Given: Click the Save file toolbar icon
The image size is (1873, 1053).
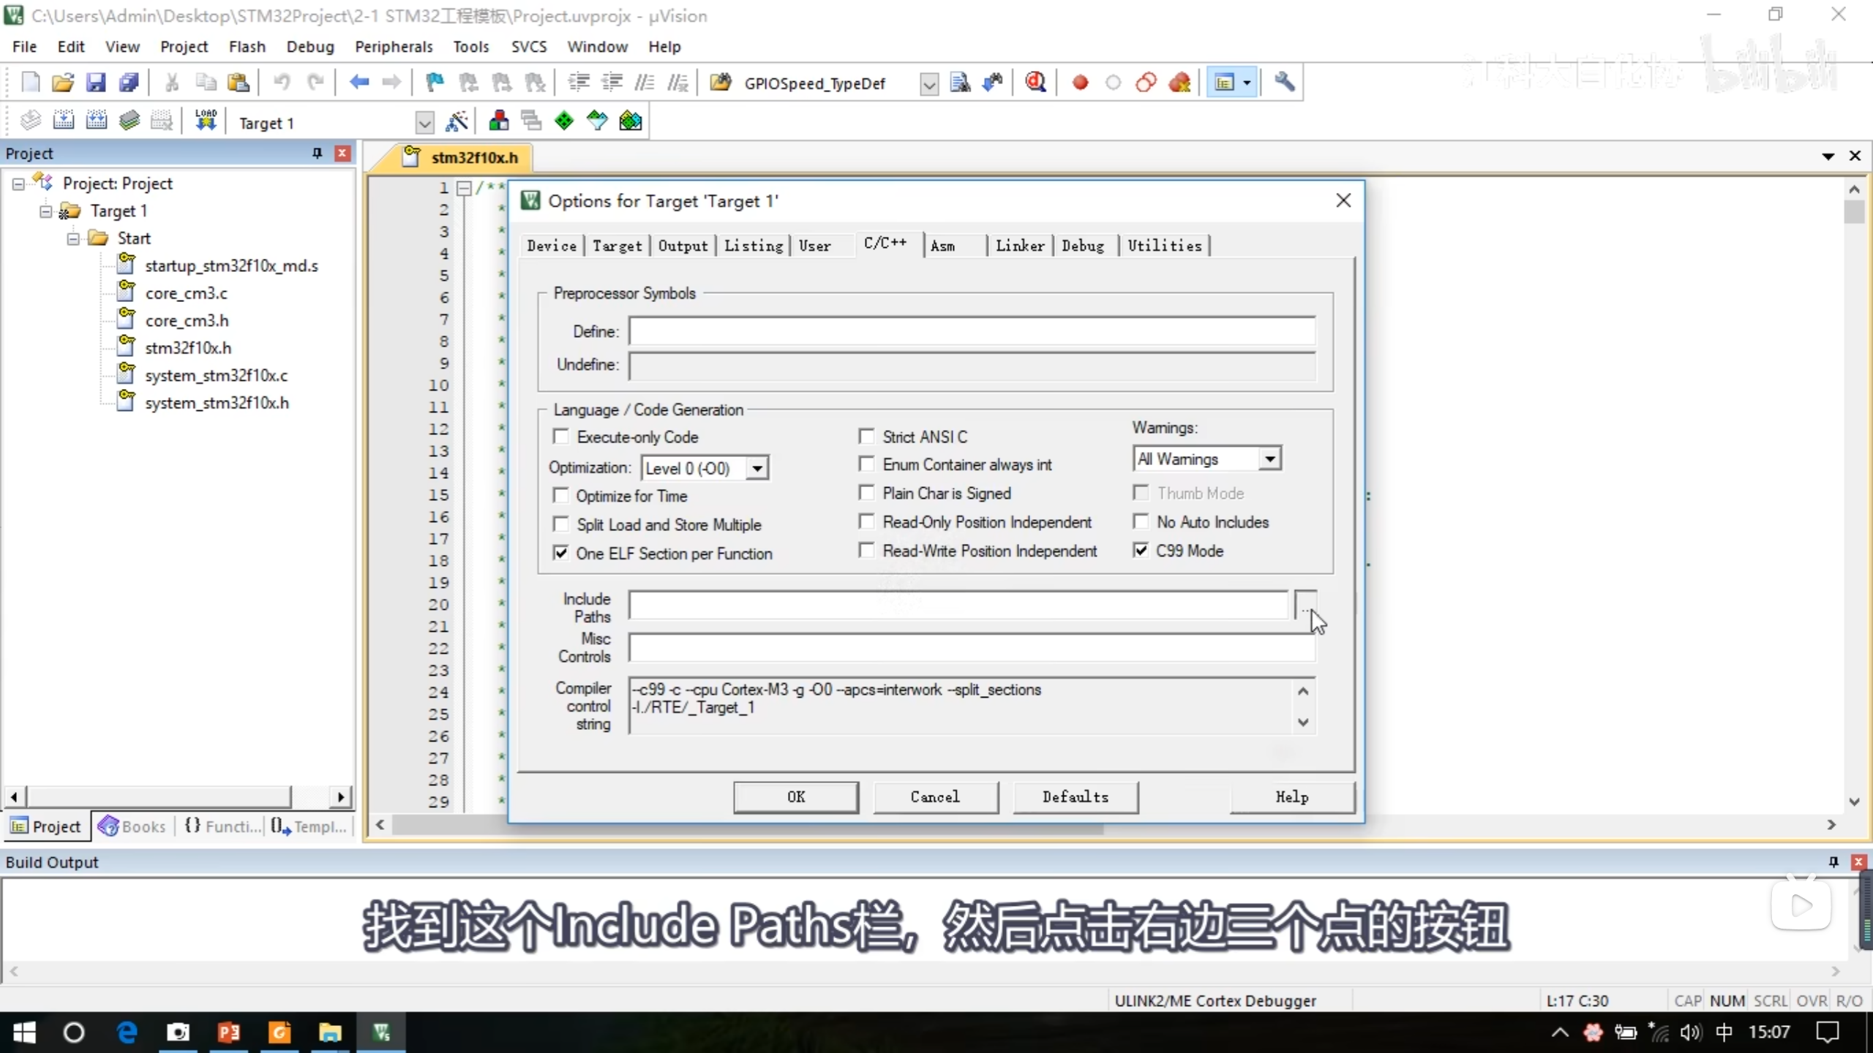Looking at the screenshot, I should tap(96, 83).
